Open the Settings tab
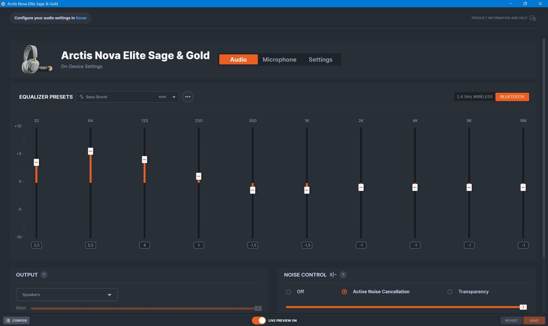 [320, 60]
